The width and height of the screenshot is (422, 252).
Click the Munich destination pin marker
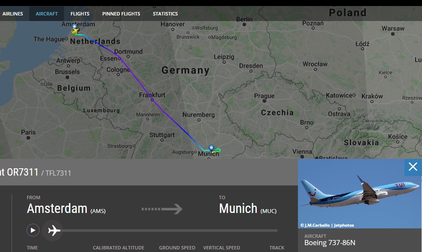(x=211, y=148)
